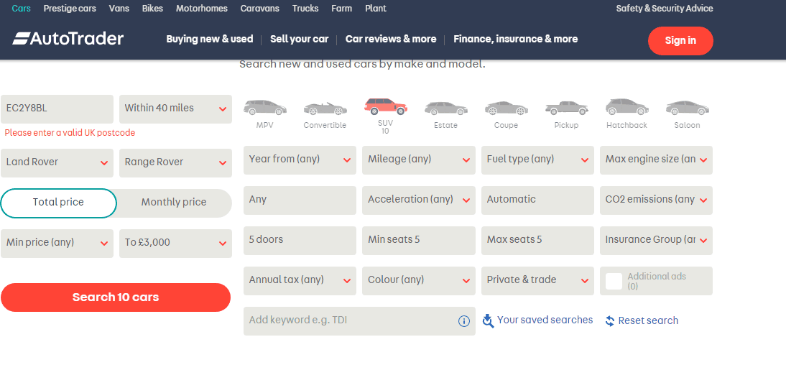Click the postcode field showing EC2Y8BL
The image size is (786, 365).
pos(57,108)
